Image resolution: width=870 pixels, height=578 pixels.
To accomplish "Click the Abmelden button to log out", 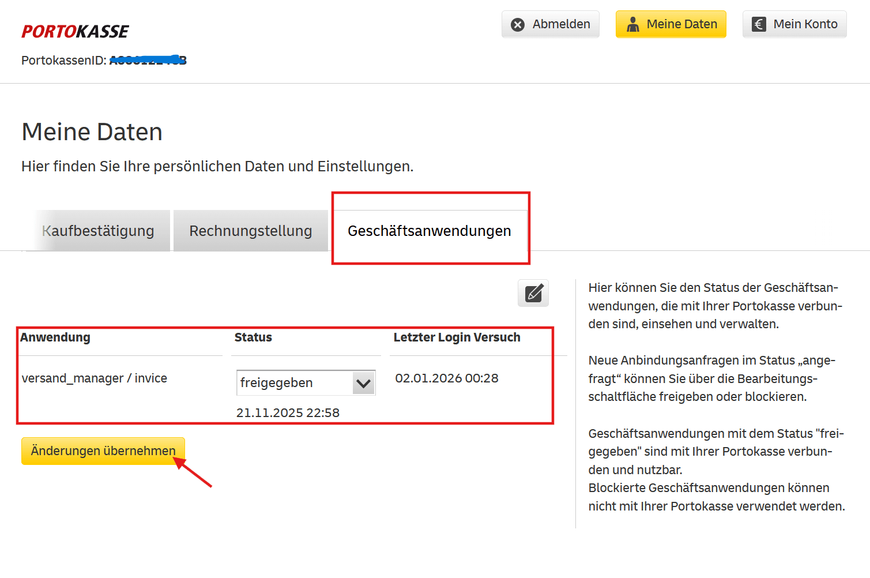I will click(x=549, y=24).
